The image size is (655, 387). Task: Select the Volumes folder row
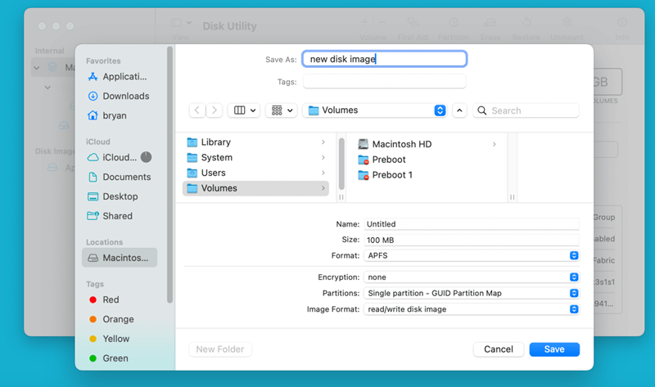(x=255, y=188)
